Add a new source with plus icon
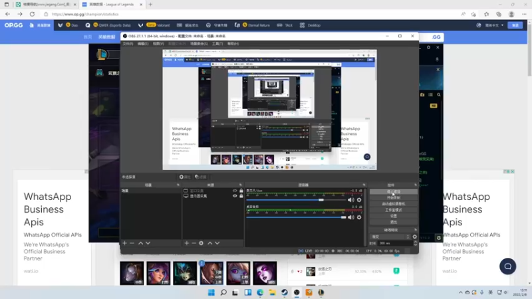Screen dimensions: 532x299 pos(187,243)
